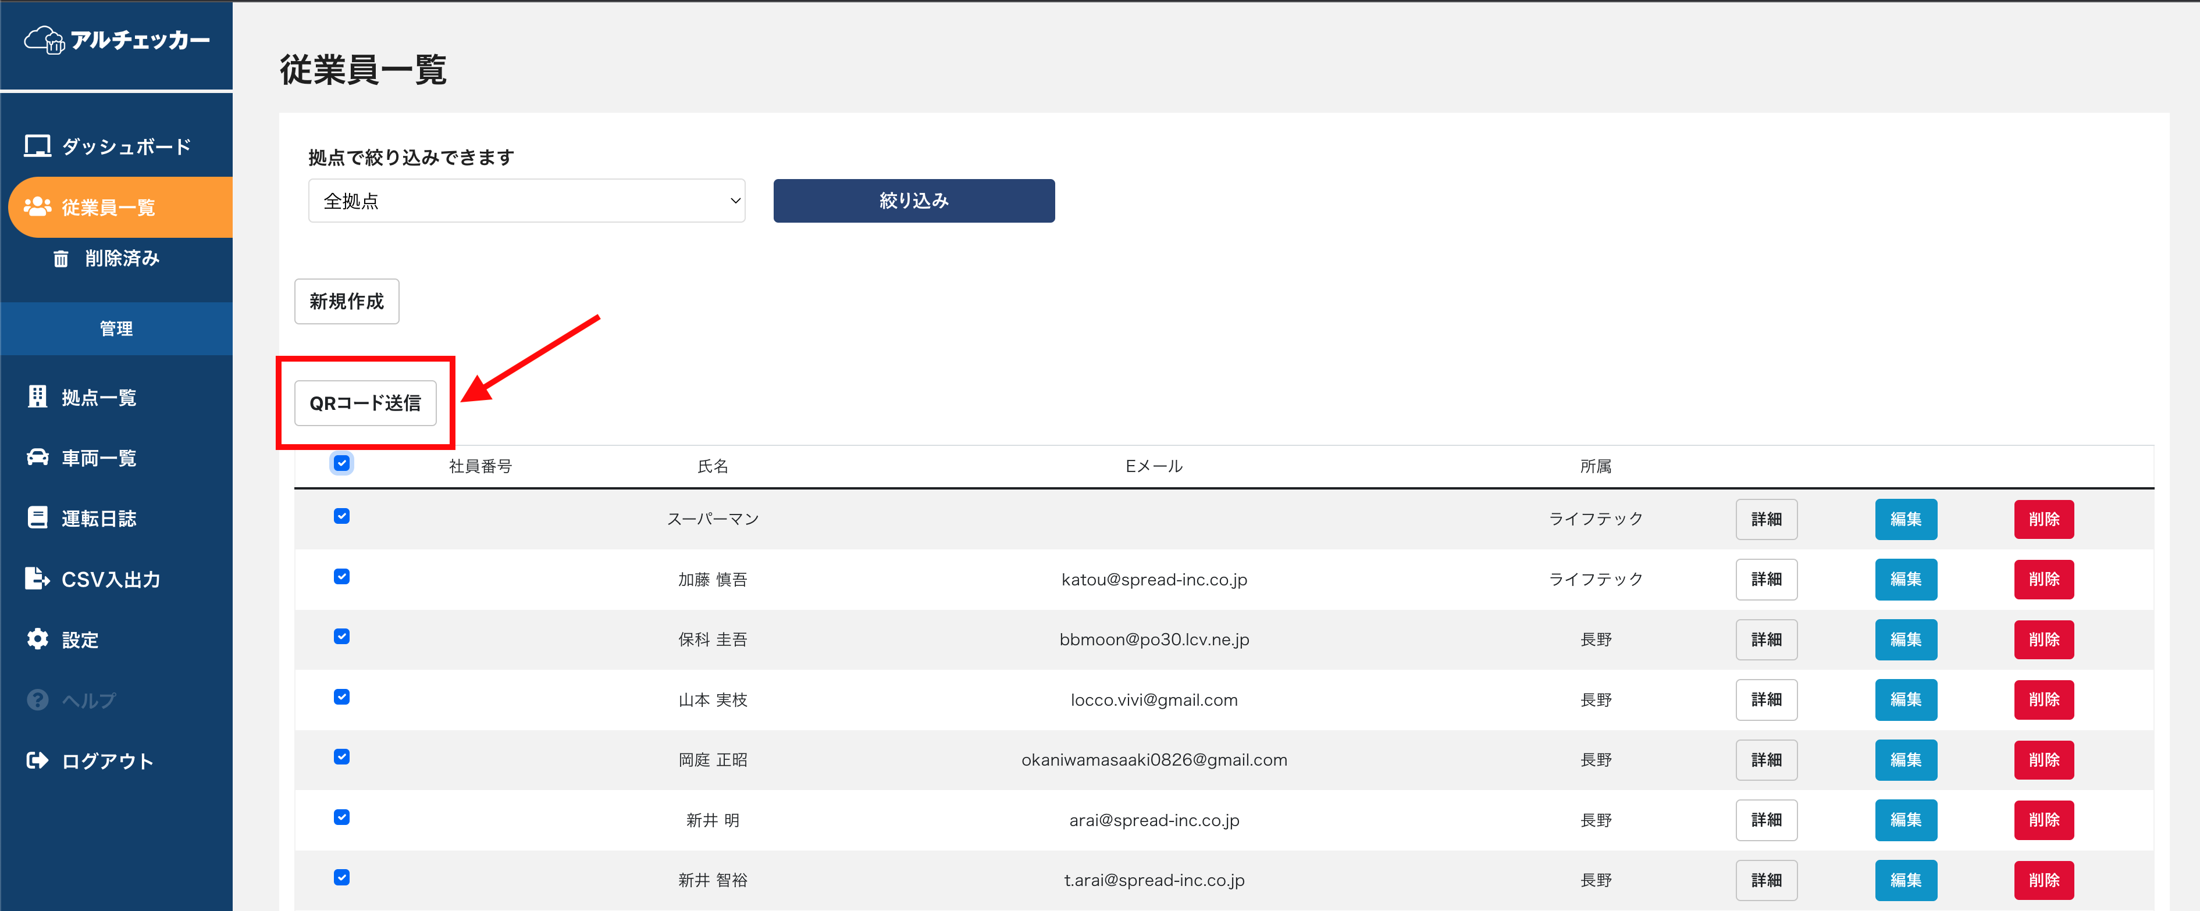This screenshot has width=2200, height=911.
Task: Click 削除 for スーパーマン
Action: [2044, 519]
